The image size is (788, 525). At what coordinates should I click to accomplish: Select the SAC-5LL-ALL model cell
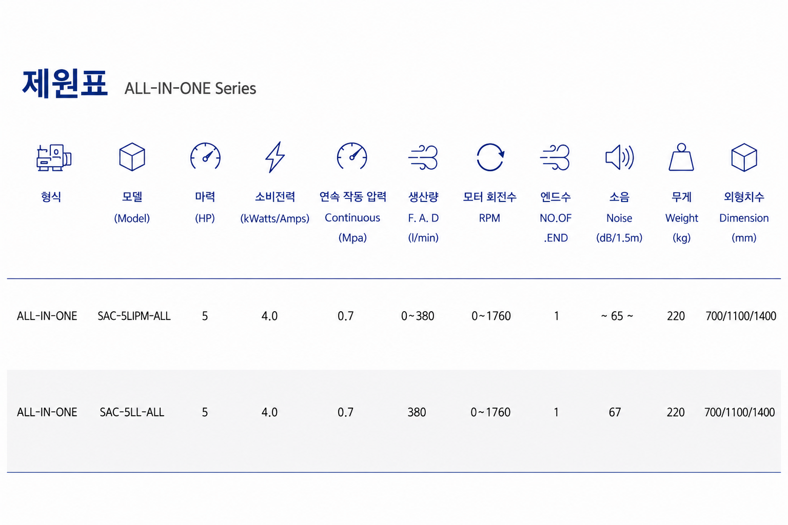tap(132, 412)
